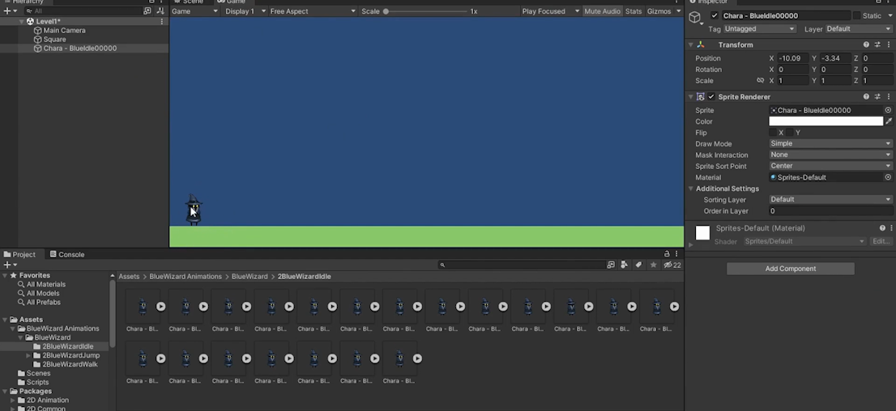Check the Flip X box
The width and height of the screenshot is (896, 411).
pyautogui.click(x=773, y=133)
